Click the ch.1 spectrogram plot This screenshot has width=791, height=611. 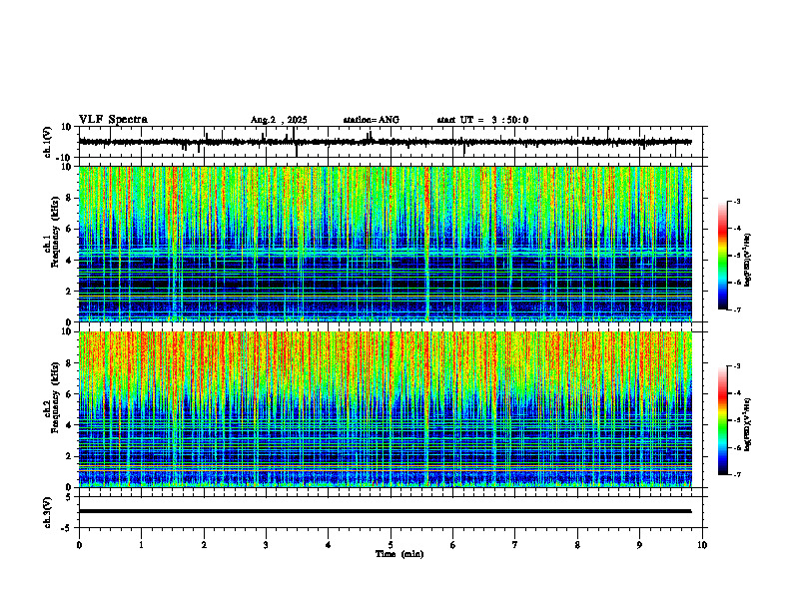coord(386,244)
